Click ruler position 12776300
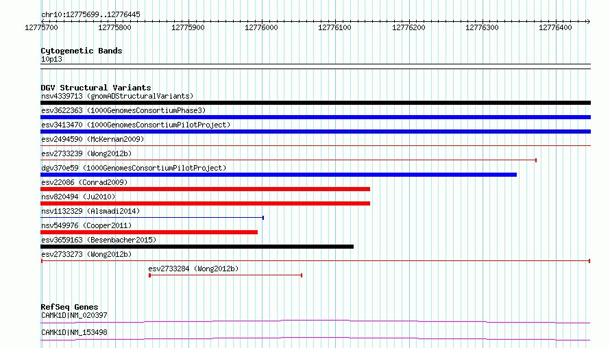The width and height of the screenshot is (610, 348). click(x=482, y=27)
